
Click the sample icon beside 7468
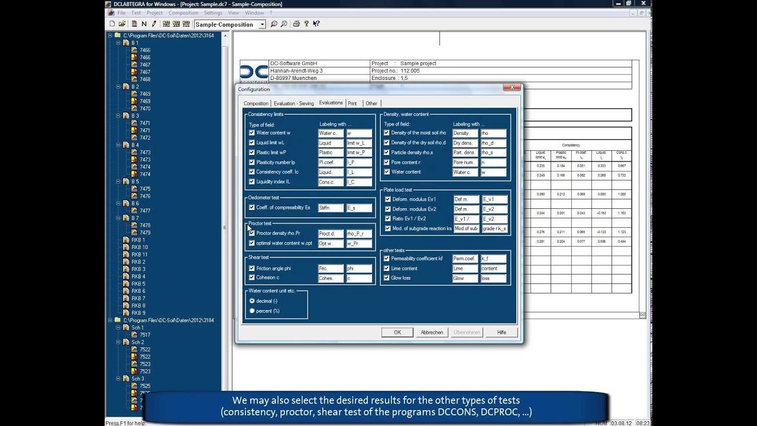pos(134,79)
